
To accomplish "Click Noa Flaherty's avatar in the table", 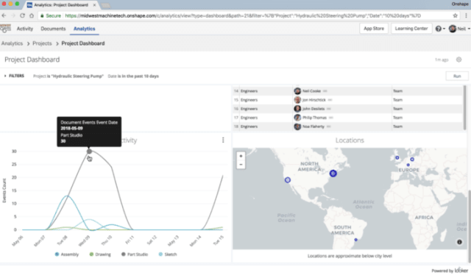I will pyautogui.click(x=297, y=126).
